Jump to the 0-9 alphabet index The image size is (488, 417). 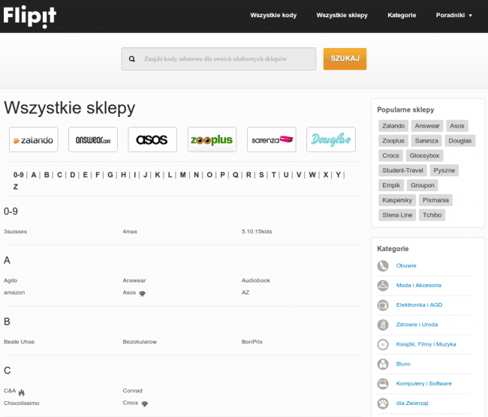(18, 175)
